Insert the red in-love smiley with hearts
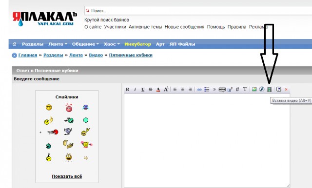Image resolution: width=312 pixels, height=188 pixels. point(69,108)
